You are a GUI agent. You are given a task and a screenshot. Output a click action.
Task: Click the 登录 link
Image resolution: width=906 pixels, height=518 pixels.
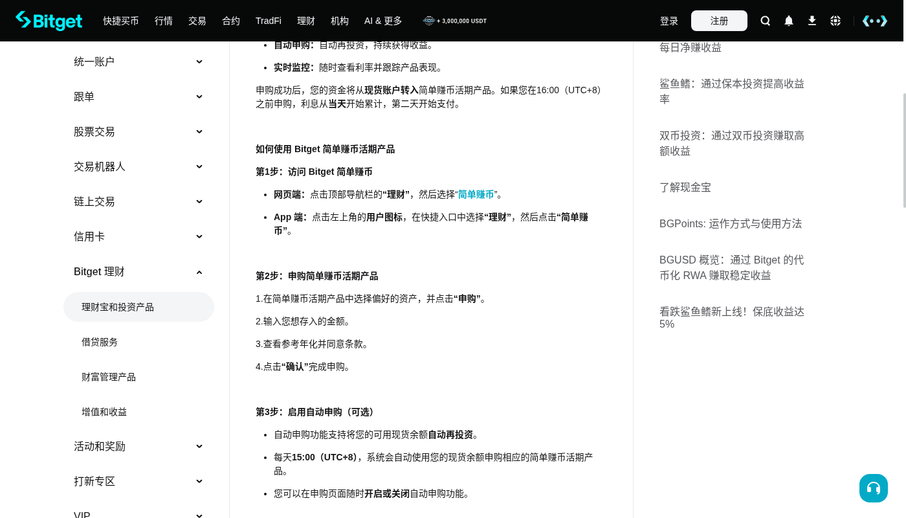[669, 21]
